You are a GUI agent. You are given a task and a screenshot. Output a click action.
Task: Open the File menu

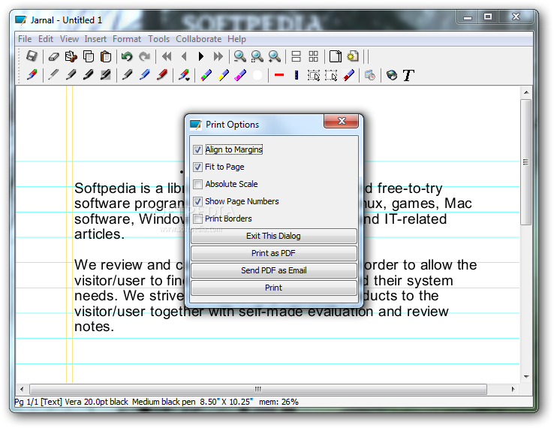tap(25, 39)
